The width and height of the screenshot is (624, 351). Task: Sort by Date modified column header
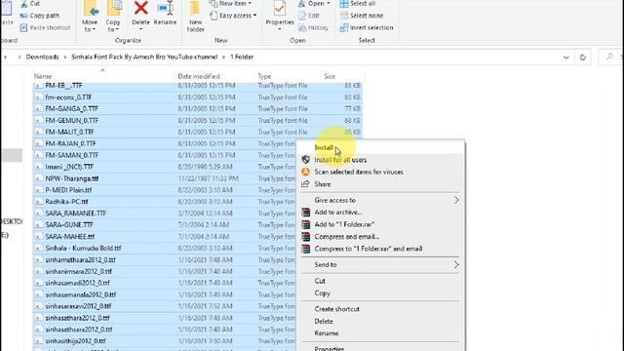[x=199, y=76]
